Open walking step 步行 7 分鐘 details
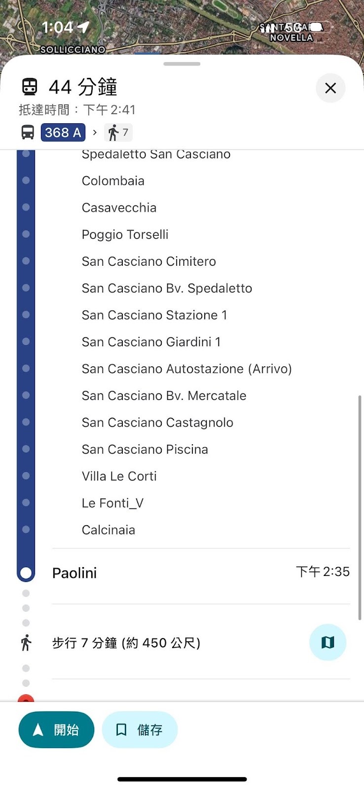 (126, 643)
